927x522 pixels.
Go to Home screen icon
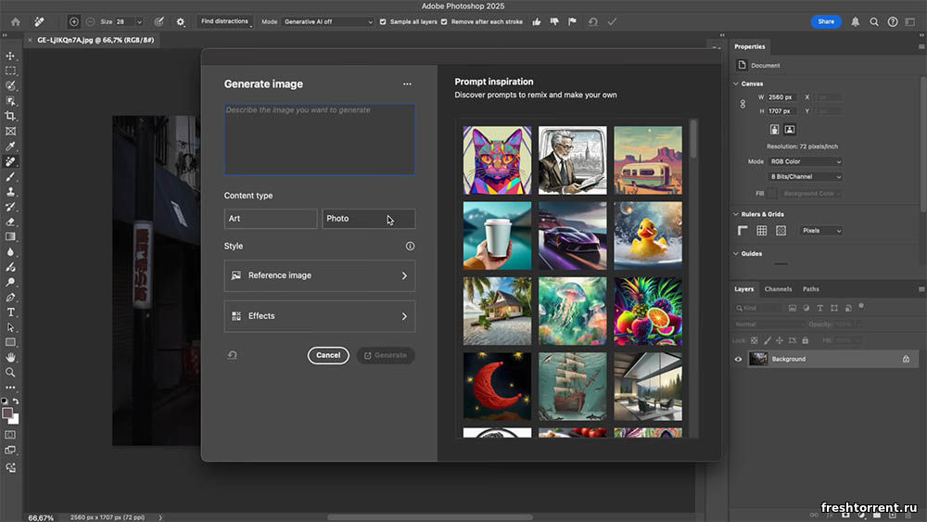tap(16, 22)
